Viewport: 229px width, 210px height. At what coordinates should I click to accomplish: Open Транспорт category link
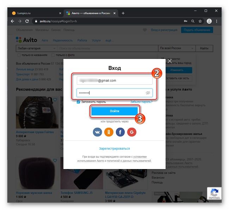23,74
